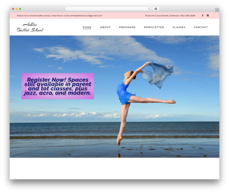Click the 116 North Foord Street address
Image resolution: width=229 pixels, height=193 pixels.
coord(163,16)
